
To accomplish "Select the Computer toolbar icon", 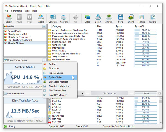I will [53, 19].
